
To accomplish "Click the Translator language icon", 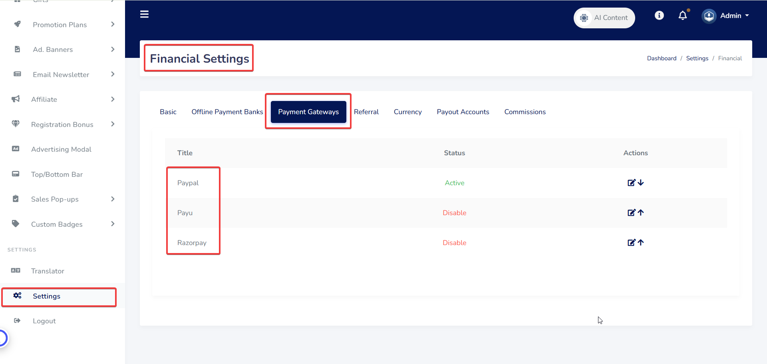I will (16, 271).
